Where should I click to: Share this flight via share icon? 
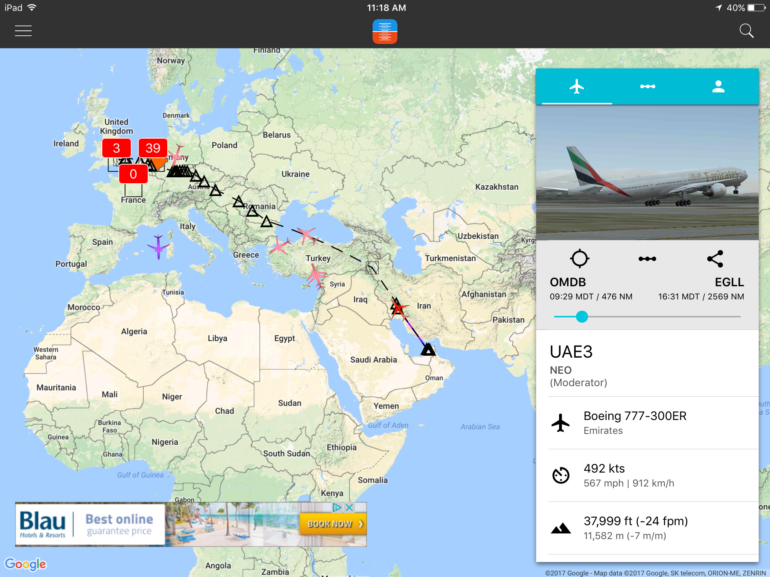[715, 258]
